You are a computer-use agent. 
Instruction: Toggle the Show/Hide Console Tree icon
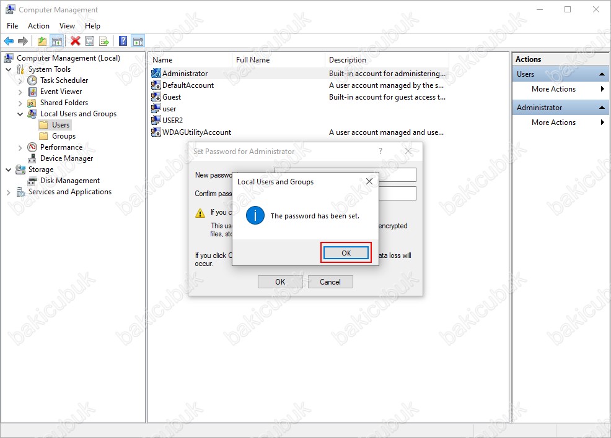[57, 41]
